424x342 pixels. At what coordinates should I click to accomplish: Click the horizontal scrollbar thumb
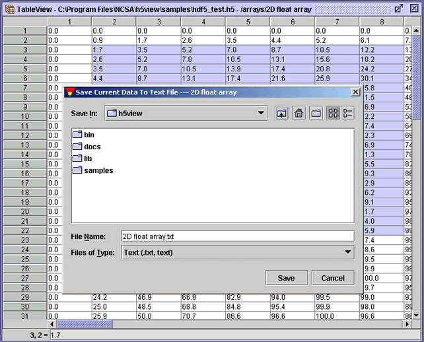point(85,324)
